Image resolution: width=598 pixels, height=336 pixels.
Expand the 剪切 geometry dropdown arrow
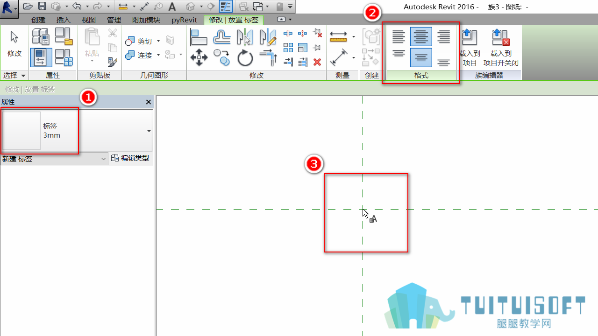coord(158,41)
